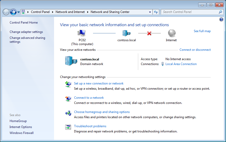Click the PC02 computer icon
Screen dimensions: 226x142
pos(82,33)
